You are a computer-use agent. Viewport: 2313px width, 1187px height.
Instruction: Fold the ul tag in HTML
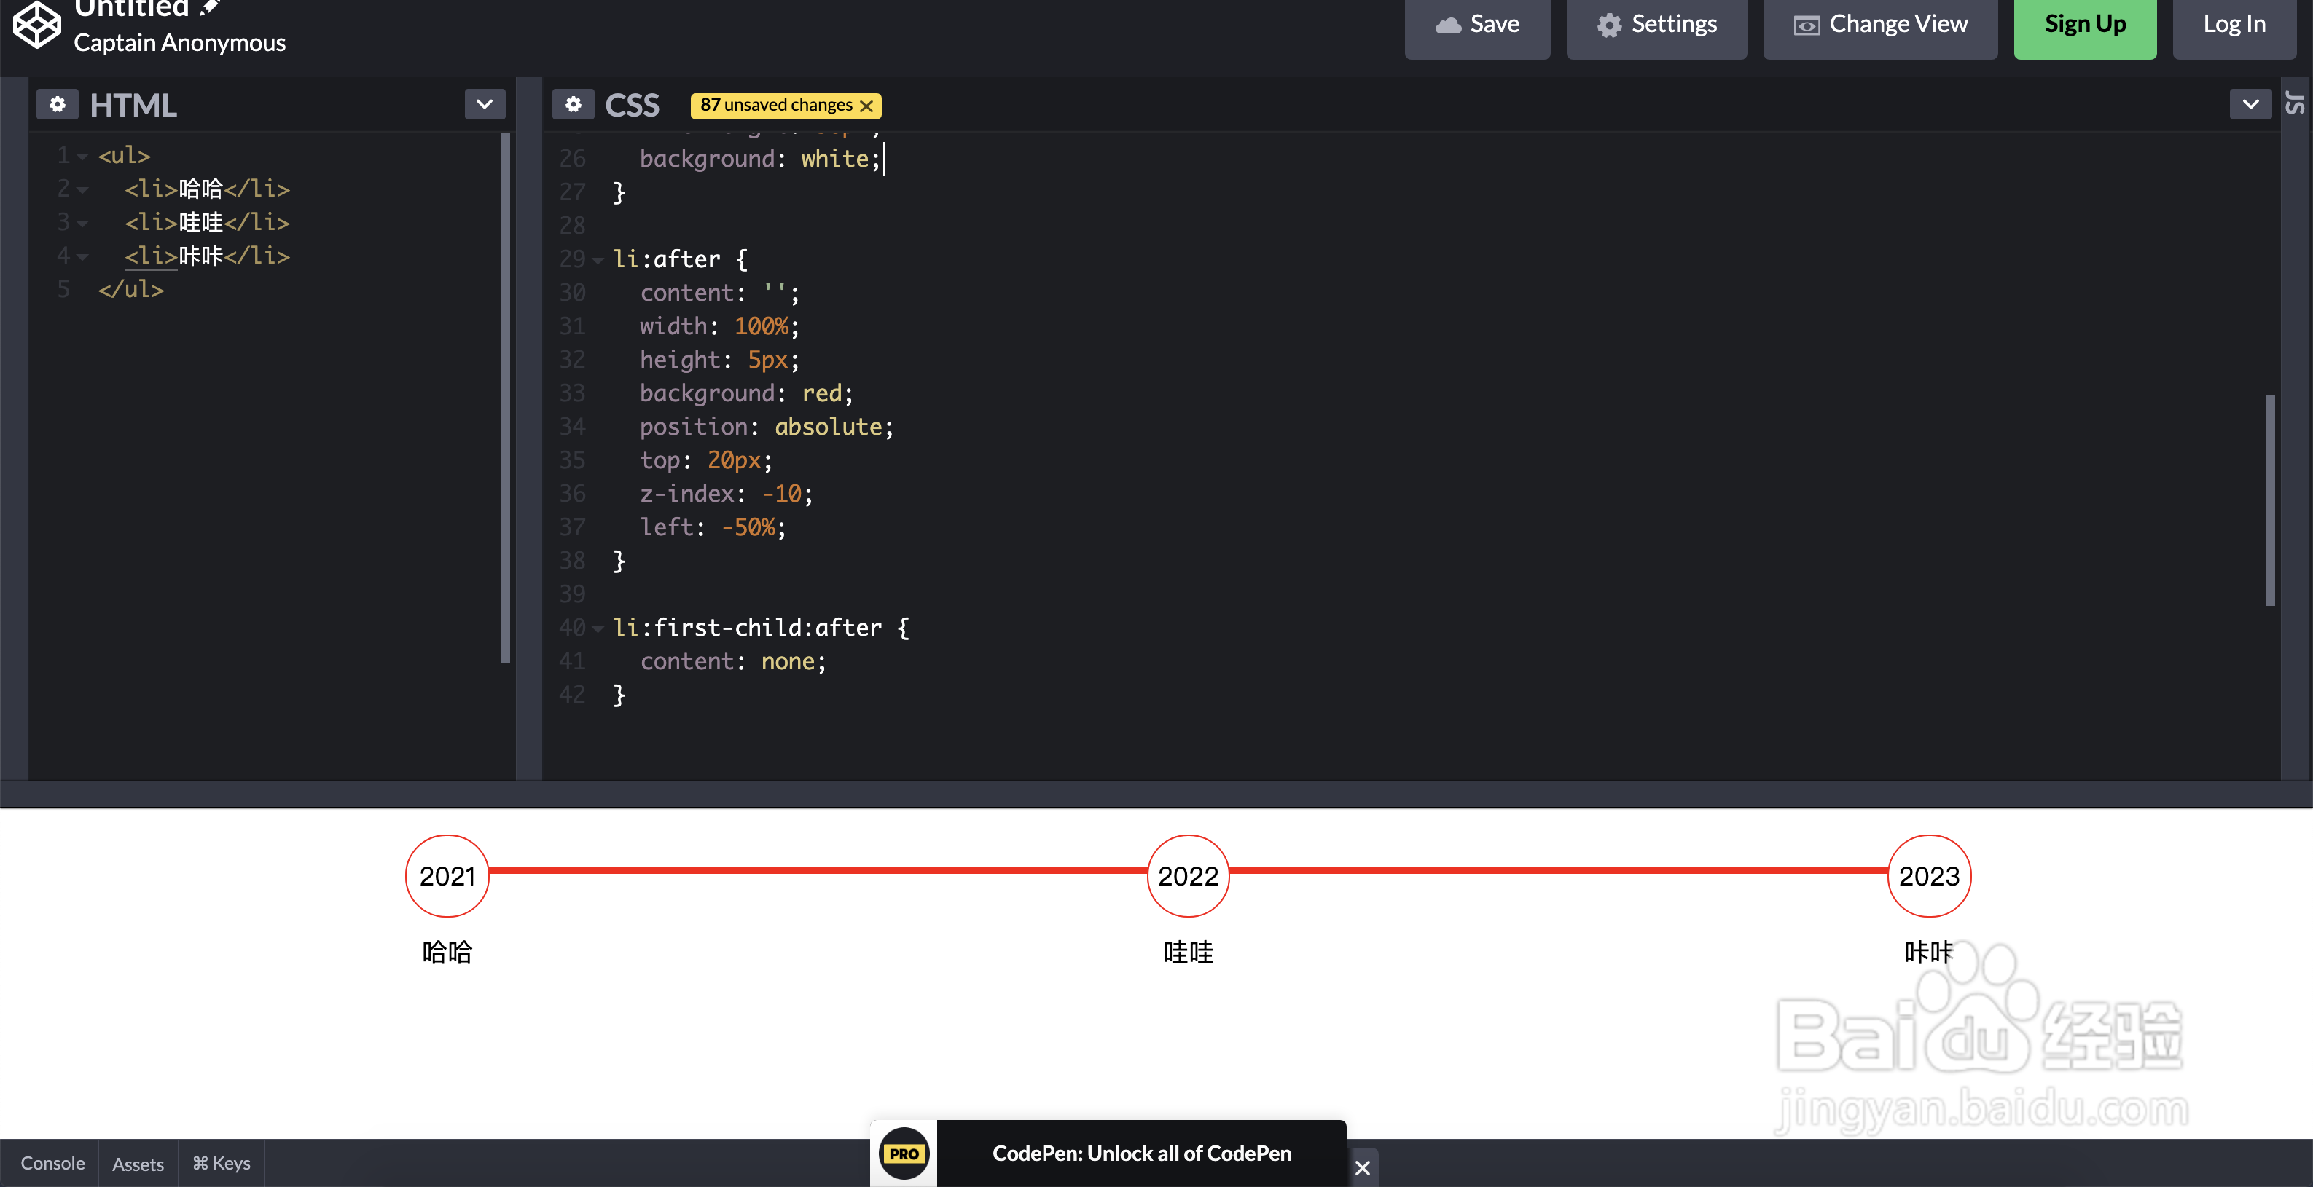coord(82,156)
